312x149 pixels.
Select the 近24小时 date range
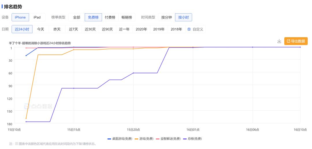click(22, 29)
